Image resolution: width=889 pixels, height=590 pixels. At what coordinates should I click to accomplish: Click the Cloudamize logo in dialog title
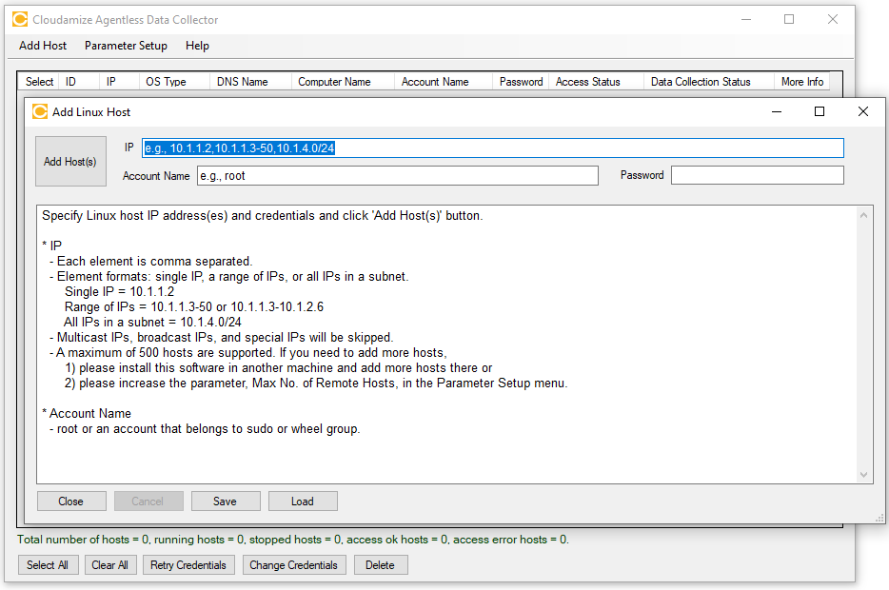(40, 111)
